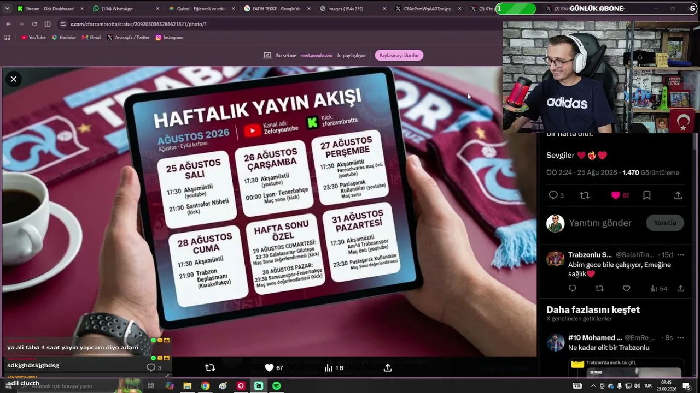Like the tweet with the pink heart
This screenshot has height=393, width=700.
[616, 195]
